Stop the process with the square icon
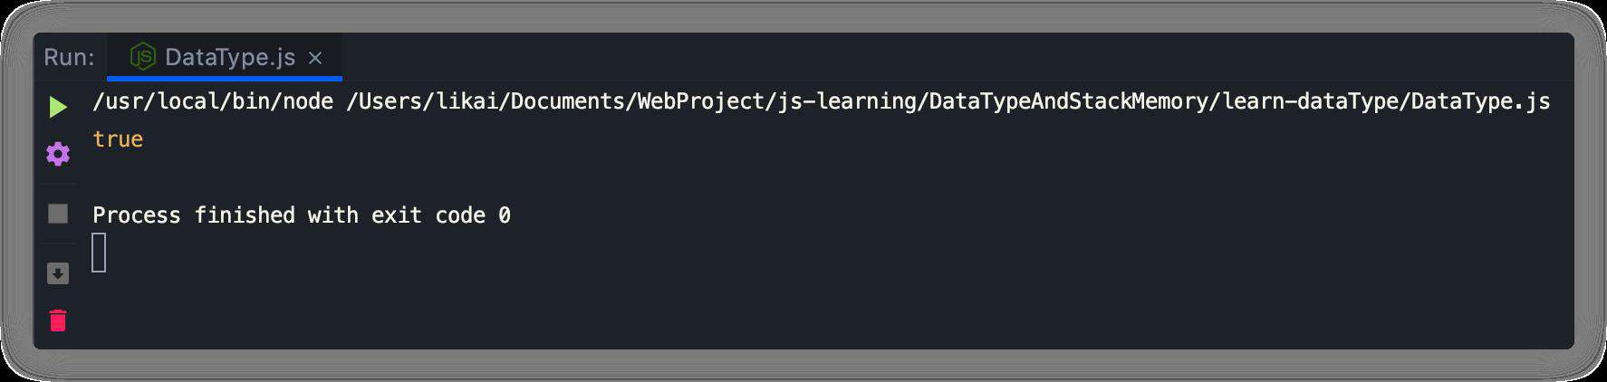This screenshot has height=382, width=1607. tap(58, 214)
